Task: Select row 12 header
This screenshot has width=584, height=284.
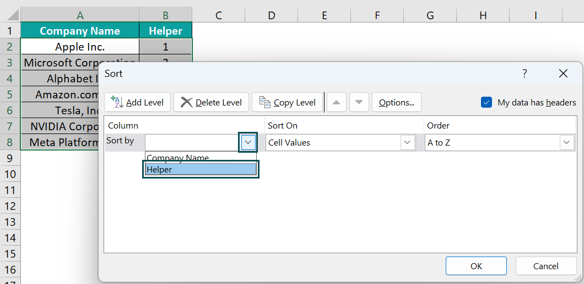Action: click(x=10, y=206)
